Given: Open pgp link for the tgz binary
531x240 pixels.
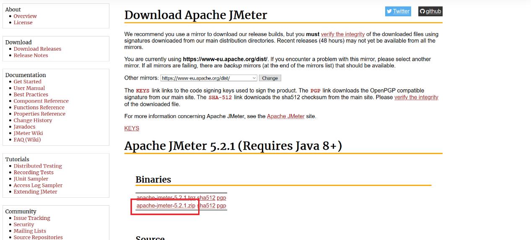Looking at the screenshot, I should pyautogui.click(x=221, y=198).
